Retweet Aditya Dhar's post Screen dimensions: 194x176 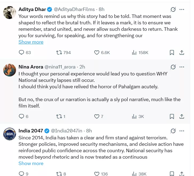(x=59, y=52)
